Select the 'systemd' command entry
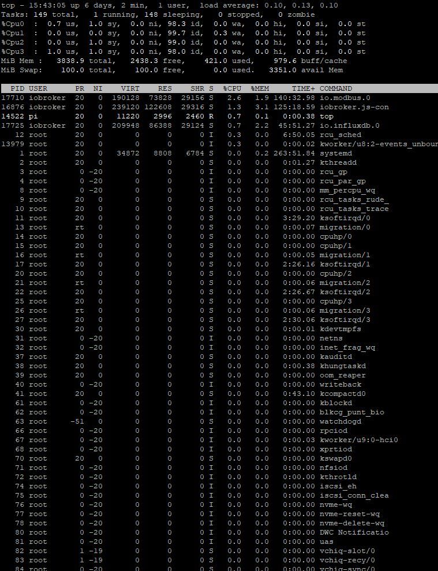Image resolution: width=438 pixels, height=571 pixels. click(336, 153)
